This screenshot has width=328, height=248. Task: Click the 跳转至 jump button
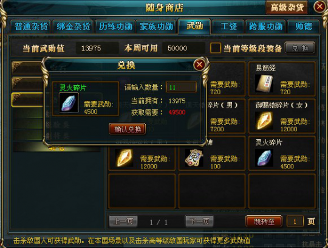[x=264, y=221]
